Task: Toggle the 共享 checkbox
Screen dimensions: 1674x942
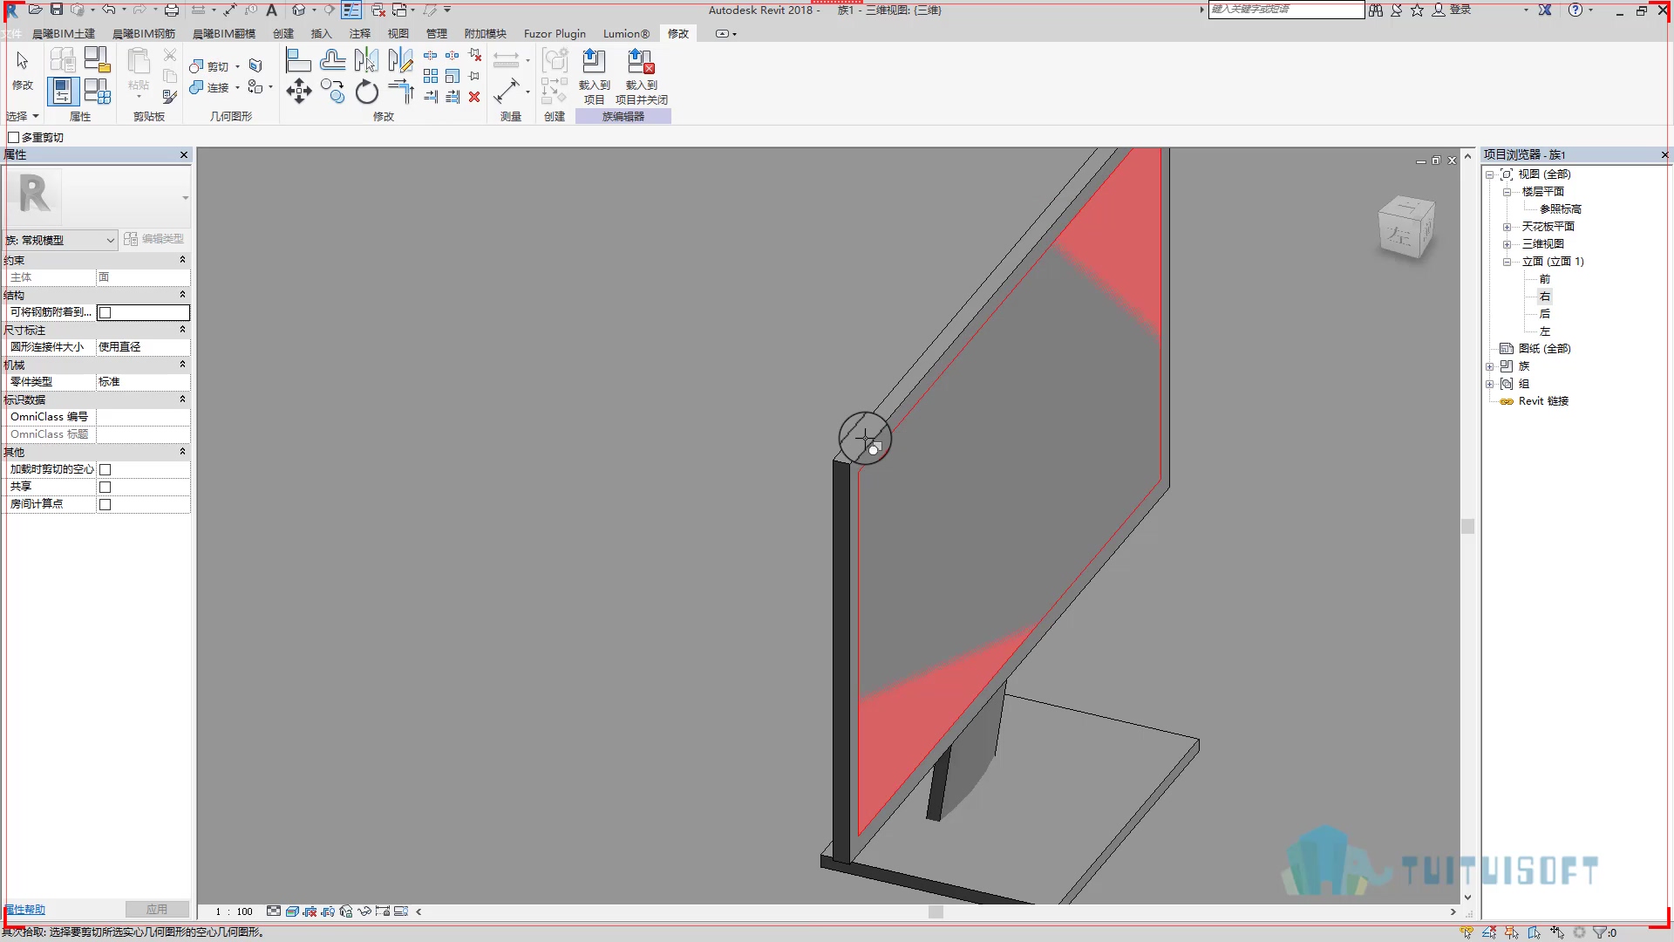Action: click(105, 487)
